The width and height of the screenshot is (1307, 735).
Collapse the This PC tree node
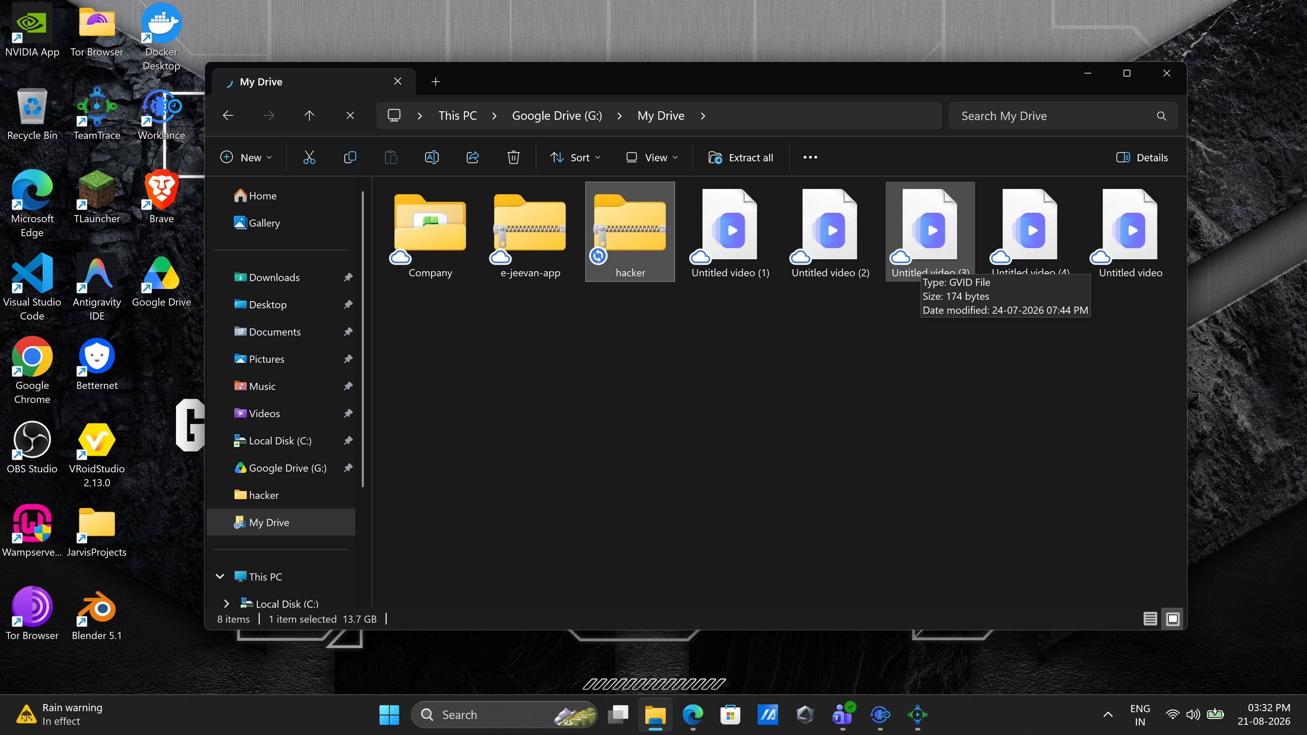[220, 576]
